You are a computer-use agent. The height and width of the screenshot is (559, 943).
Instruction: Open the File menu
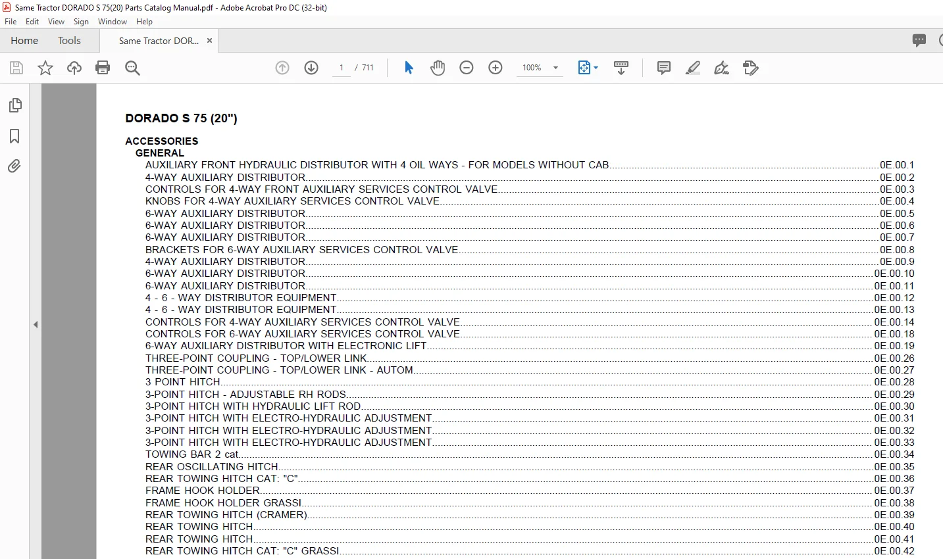pyautogui.click(x=11, y=22)
